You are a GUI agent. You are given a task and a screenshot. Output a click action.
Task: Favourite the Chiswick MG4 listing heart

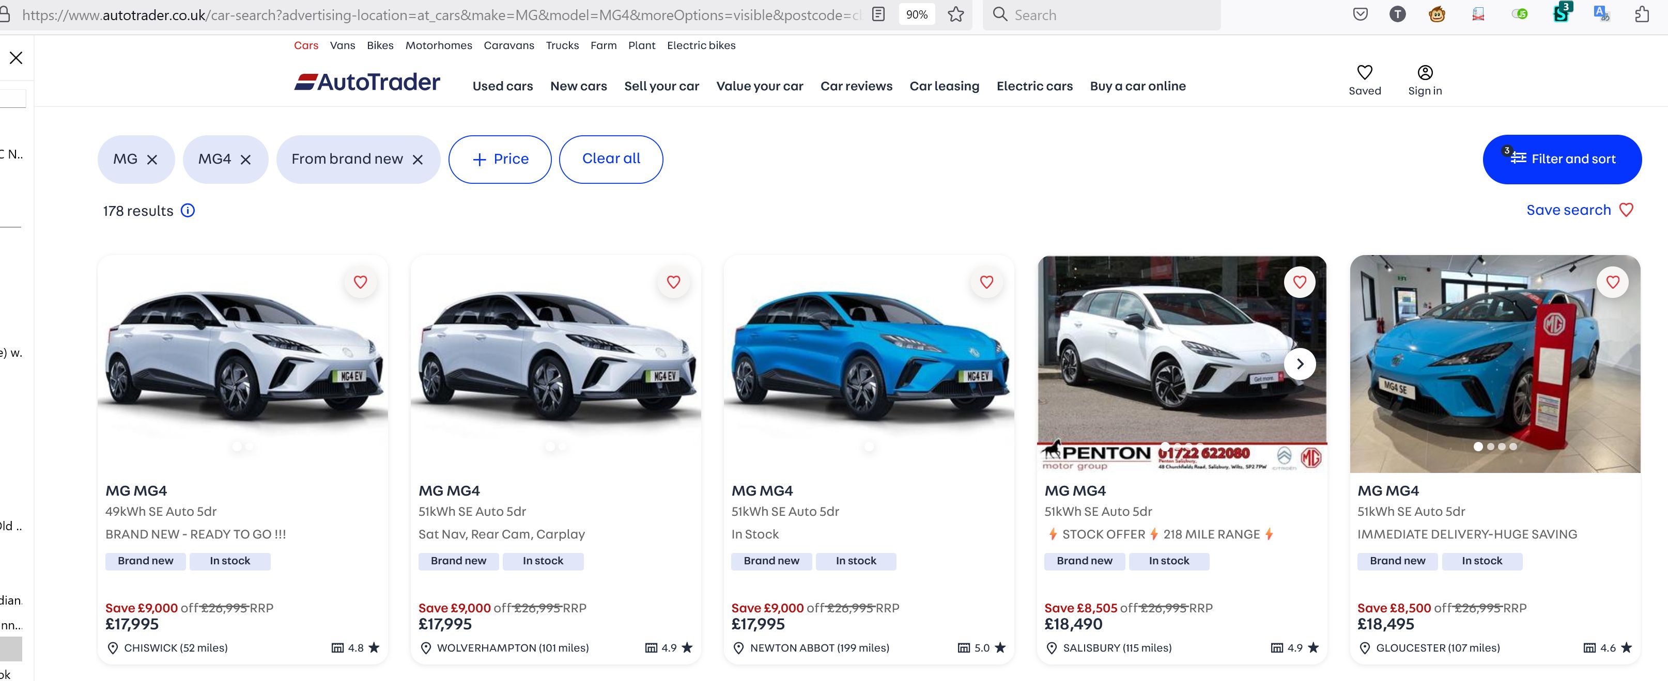[x=361, y=282]
